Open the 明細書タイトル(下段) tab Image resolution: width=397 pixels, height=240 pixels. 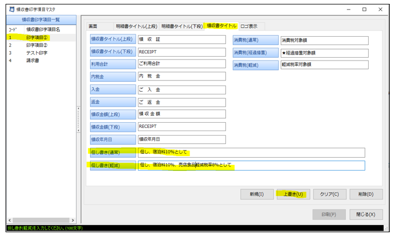(x=181, y=26)
